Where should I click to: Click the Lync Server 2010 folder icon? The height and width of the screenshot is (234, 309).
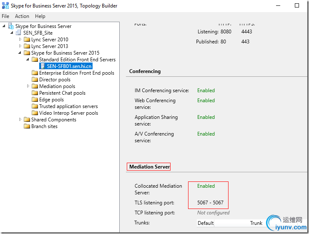coord(27,40)
